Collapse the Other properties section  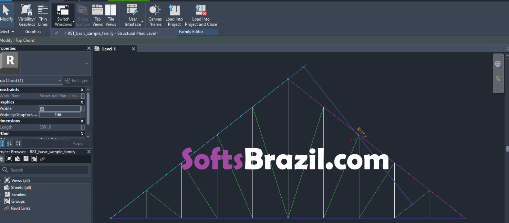click(82, 133)
